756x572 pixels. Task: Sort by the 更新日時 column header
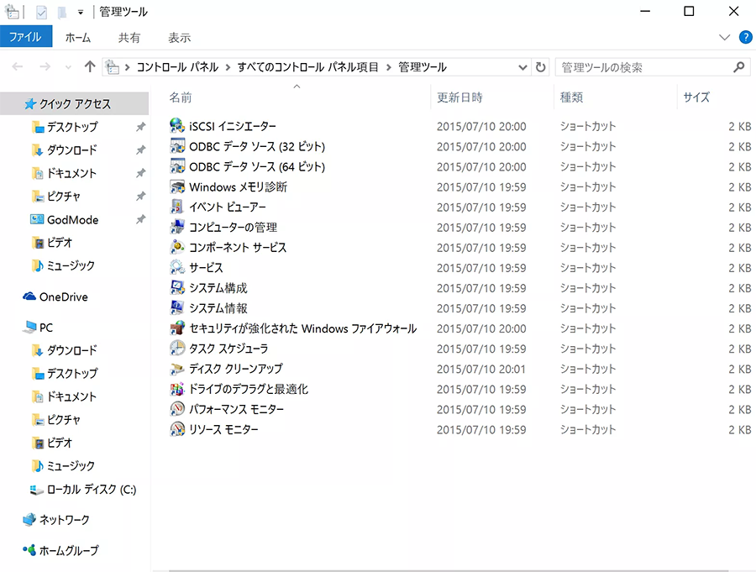459,97
